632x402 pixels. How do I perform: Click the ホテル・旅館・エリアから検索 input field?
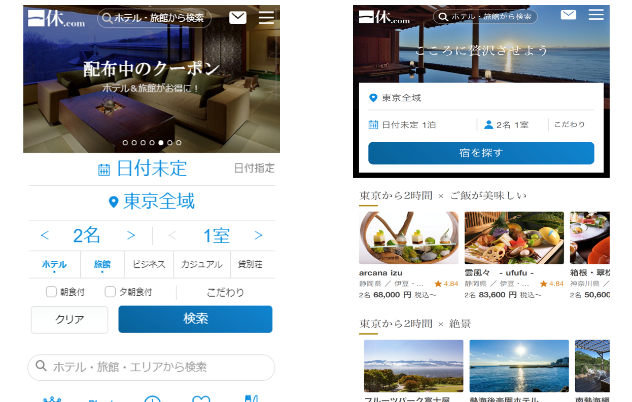tap(151, 367)
